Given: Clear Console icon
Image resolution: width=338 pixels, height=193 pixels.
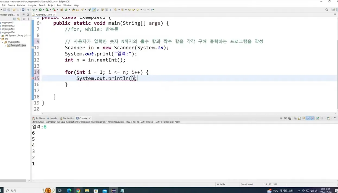Looking at the screenshot, I should click(295, 118).
